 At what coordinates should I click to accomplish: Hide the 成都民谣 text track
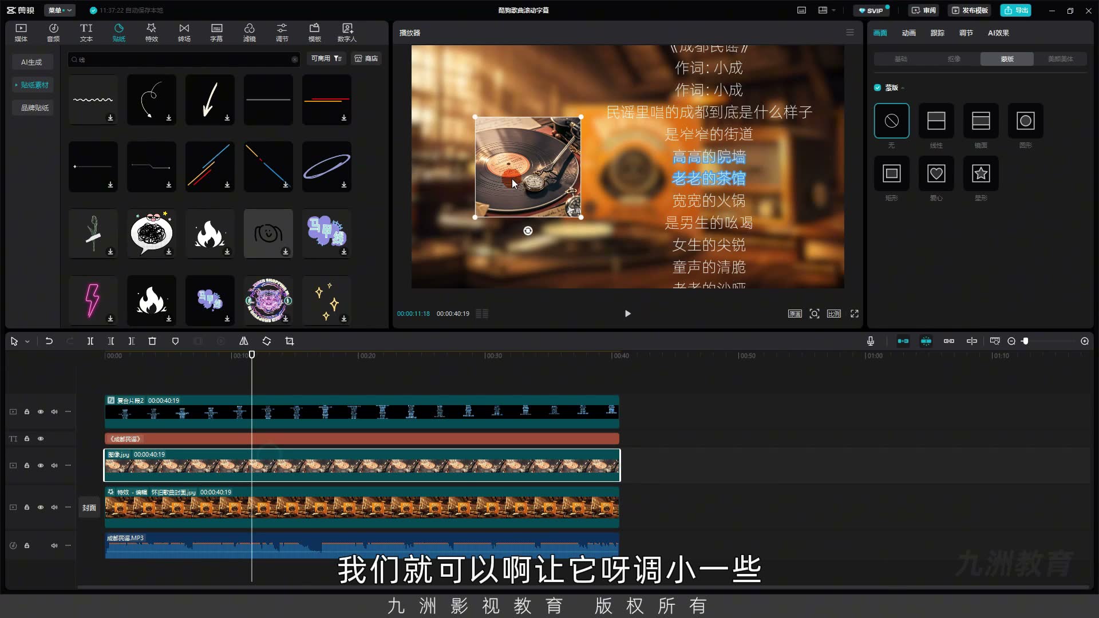(x=41, y=439)
